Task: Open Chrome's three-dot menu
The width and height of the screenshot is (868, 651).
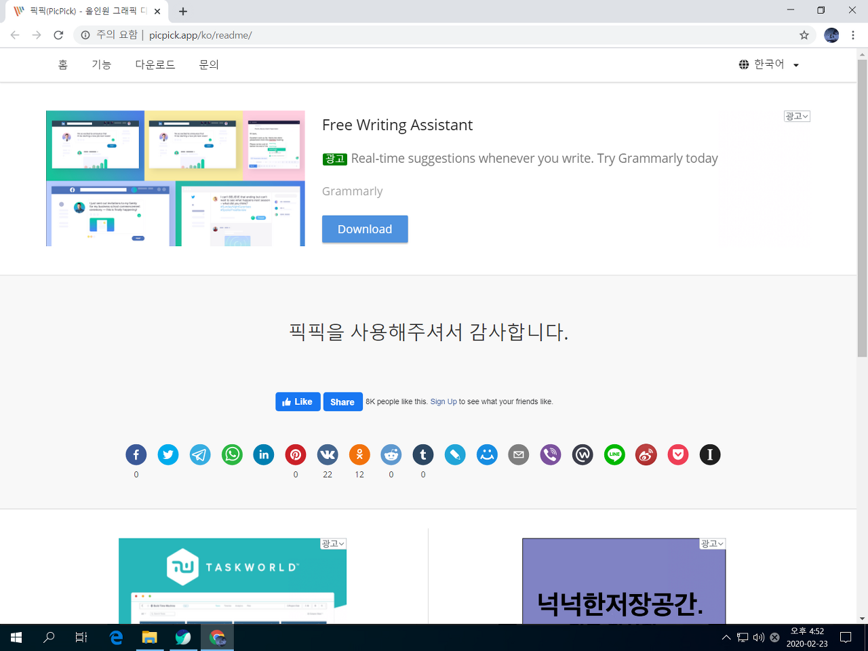Action: 853,35
